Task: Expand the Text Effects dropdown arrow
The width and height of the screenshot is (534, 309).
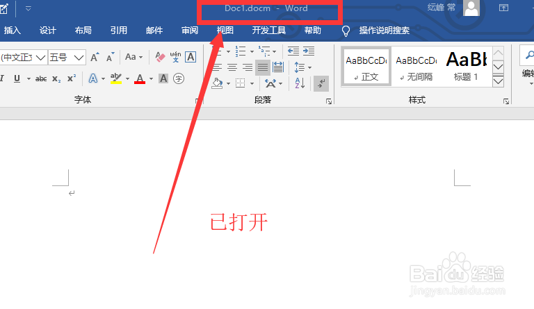Action: (x=103, y=79)
